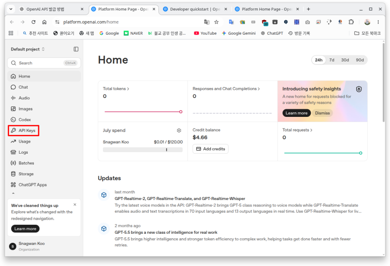390x266 pixels.
Task: Open the GPT-5.5 update article
Action: (x=166, y=232)
